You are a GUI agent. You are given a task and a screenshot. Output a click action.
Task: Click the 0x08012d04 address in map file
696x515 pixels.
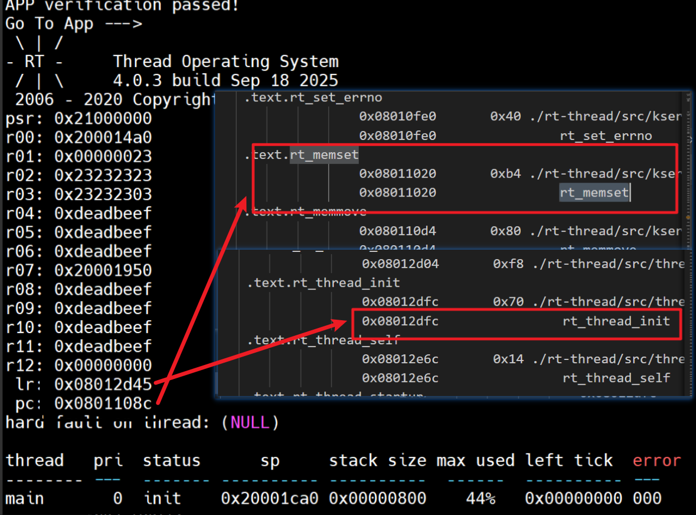400,264
